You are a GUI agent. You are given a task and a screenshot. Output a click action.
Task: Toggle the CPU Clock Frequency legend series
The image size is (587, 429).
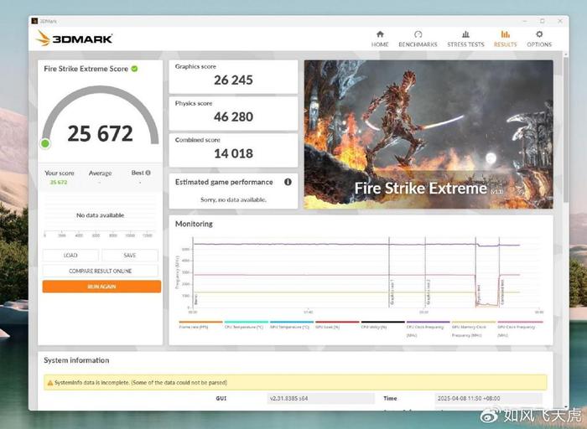click(x=428, y=328)
